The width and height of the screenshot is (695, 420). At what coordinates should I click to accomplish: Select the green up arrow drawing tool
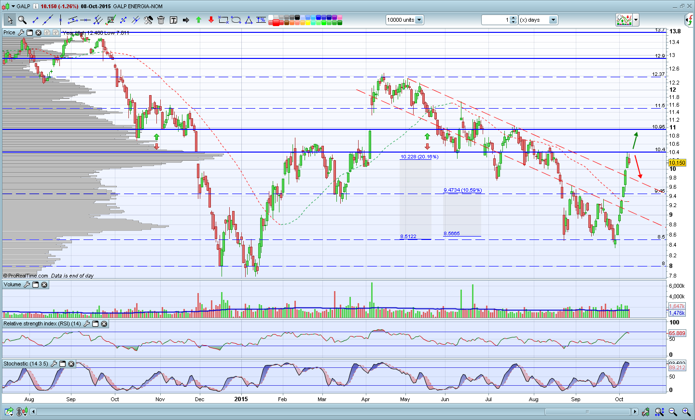198,20
